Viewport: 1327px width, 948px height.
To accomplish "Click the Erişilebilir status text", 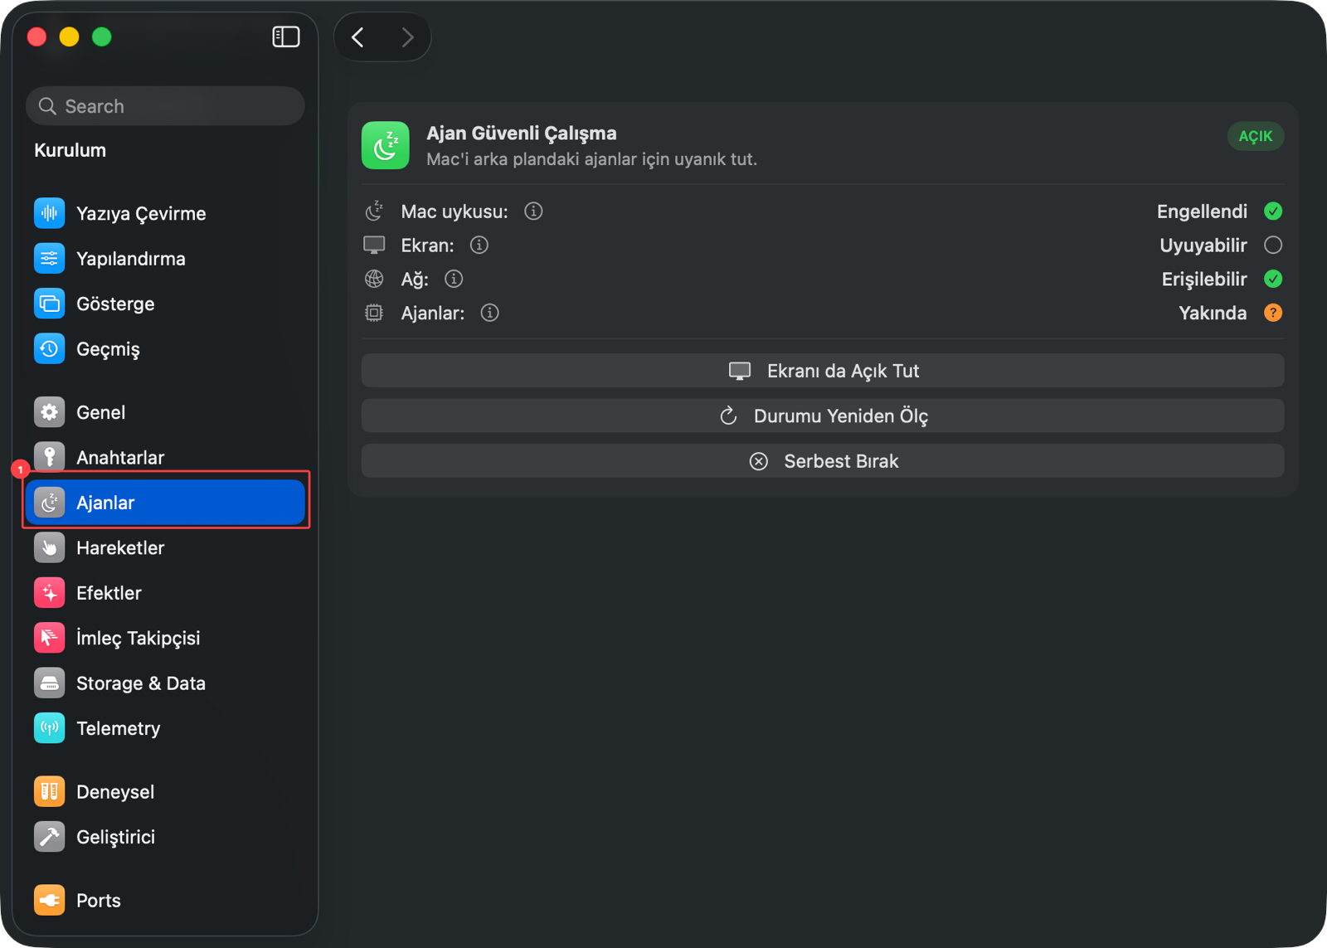I will [x=1204, y=280].
